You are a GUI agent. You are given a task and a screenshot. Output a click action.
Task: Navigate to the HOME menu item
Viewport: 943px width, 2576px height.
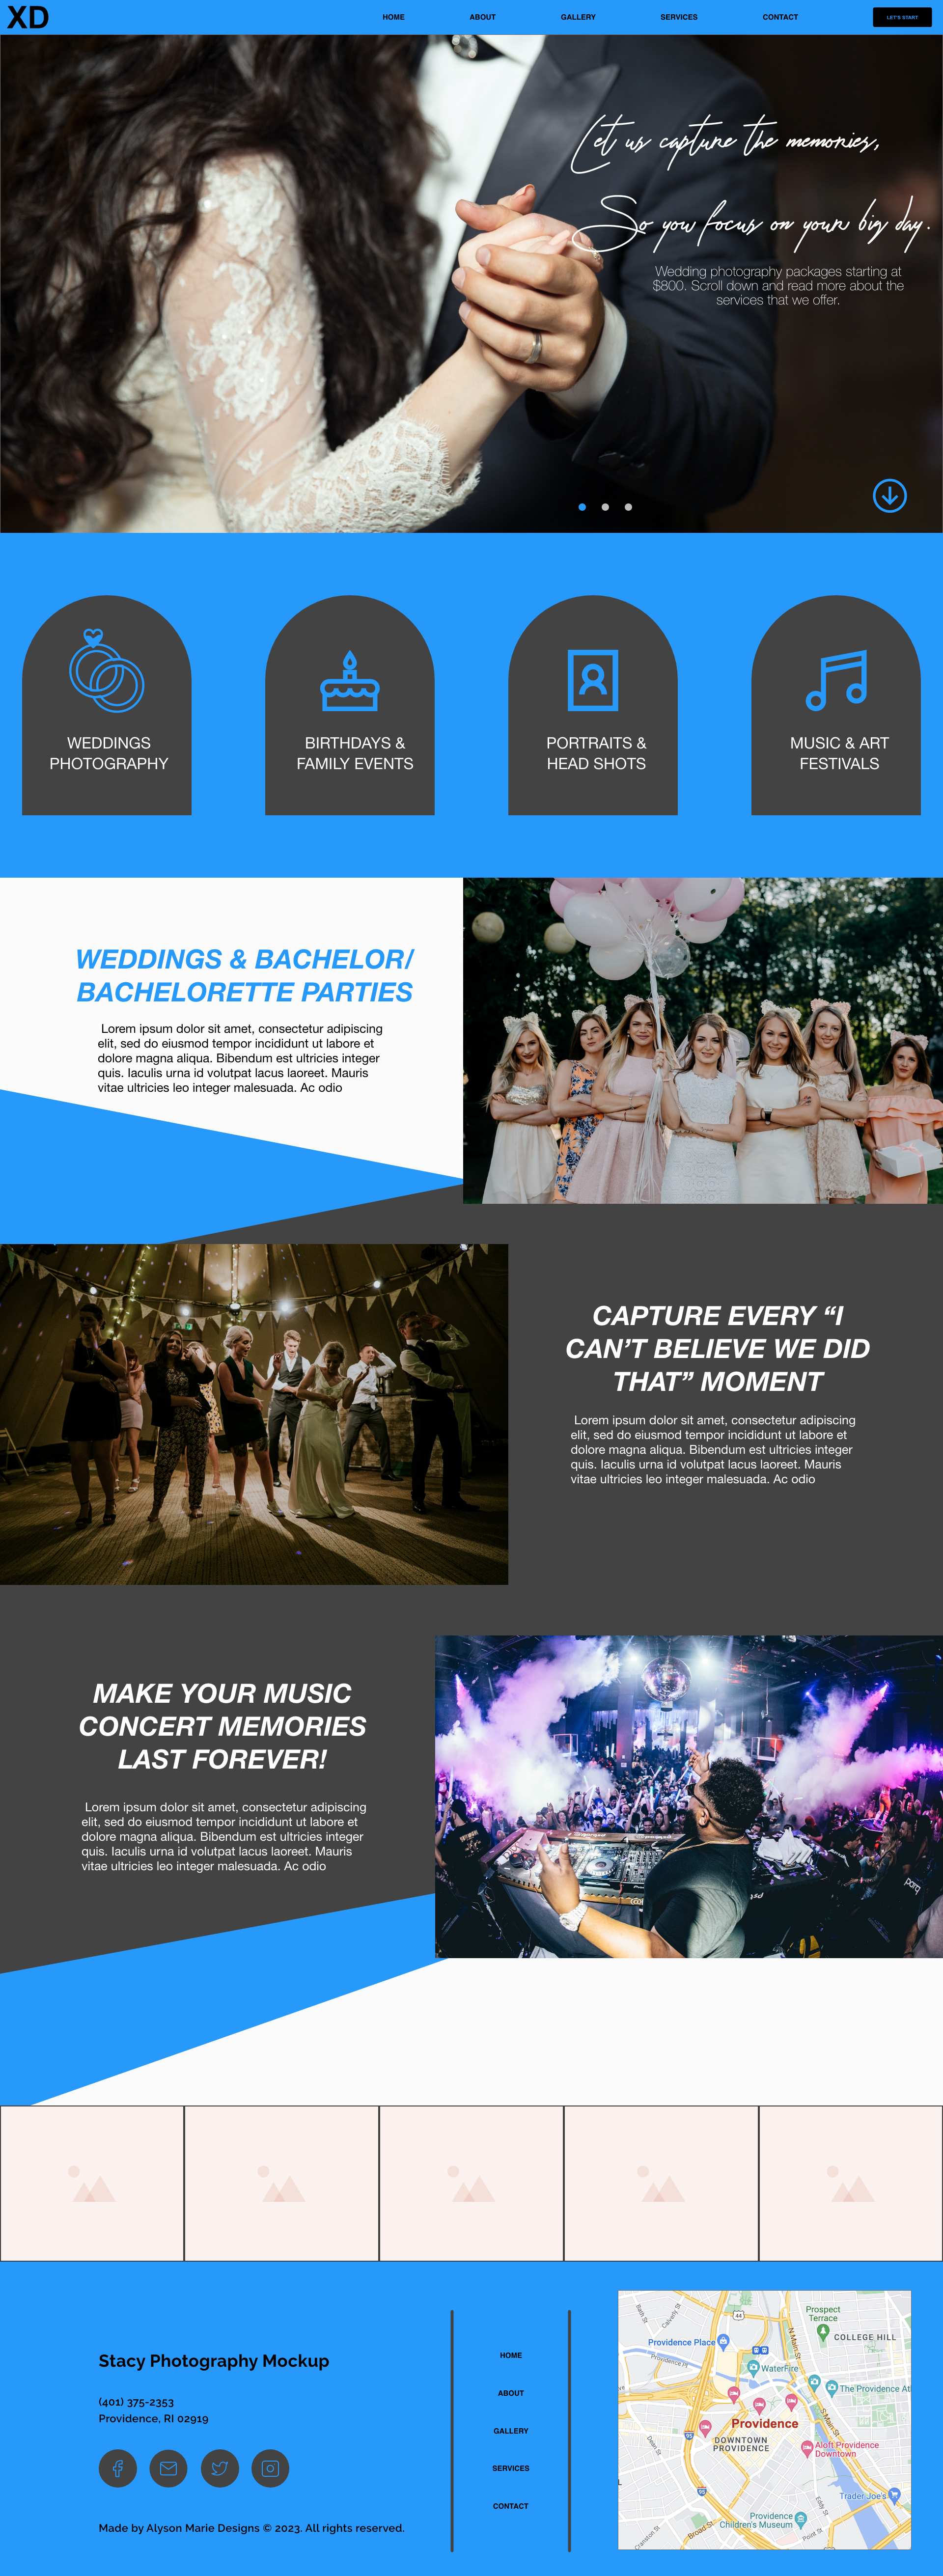pyautogui.click(x=391, y=16)
